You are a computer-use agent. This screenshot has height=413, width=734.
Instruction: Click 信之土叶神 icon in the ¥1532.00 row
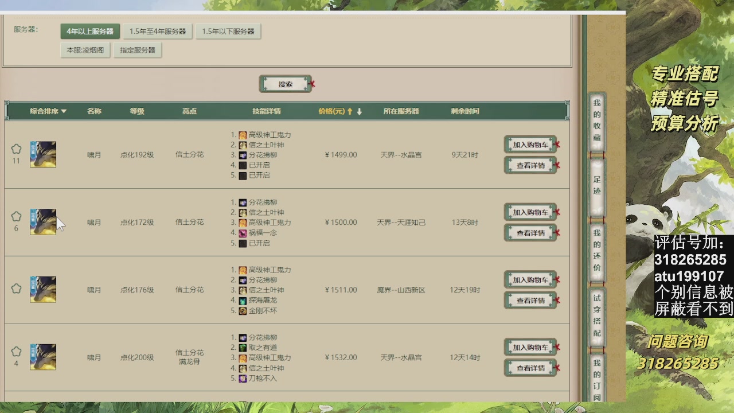pos(243,368)
